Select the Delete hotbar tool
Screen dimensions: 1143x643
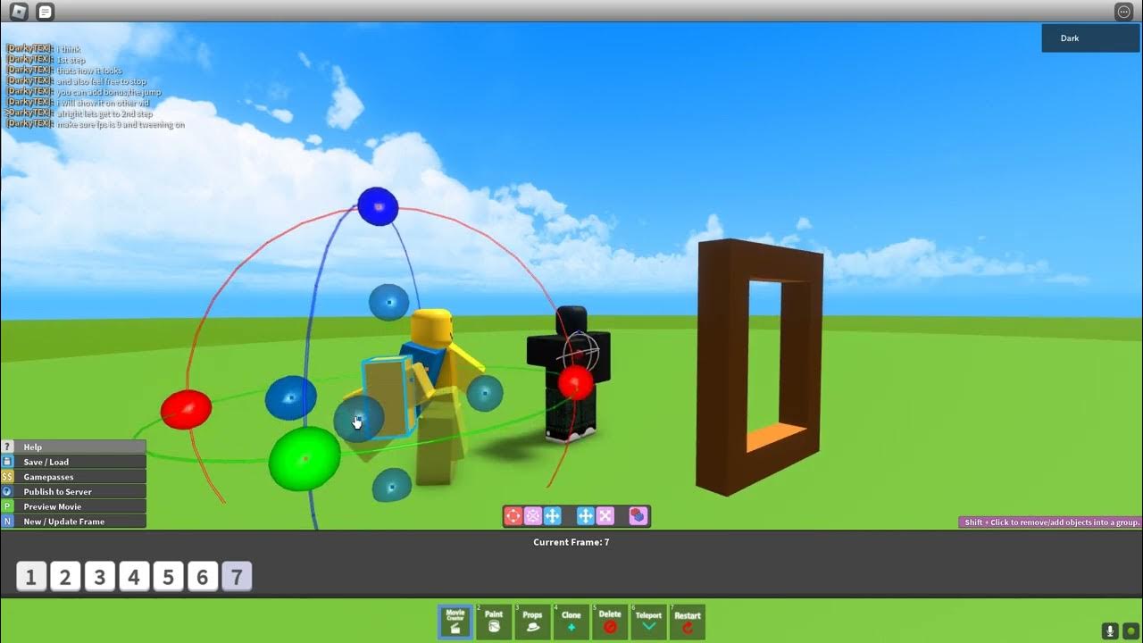610,622
